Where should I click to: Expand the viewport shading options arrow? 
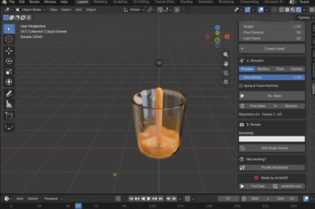304,9
